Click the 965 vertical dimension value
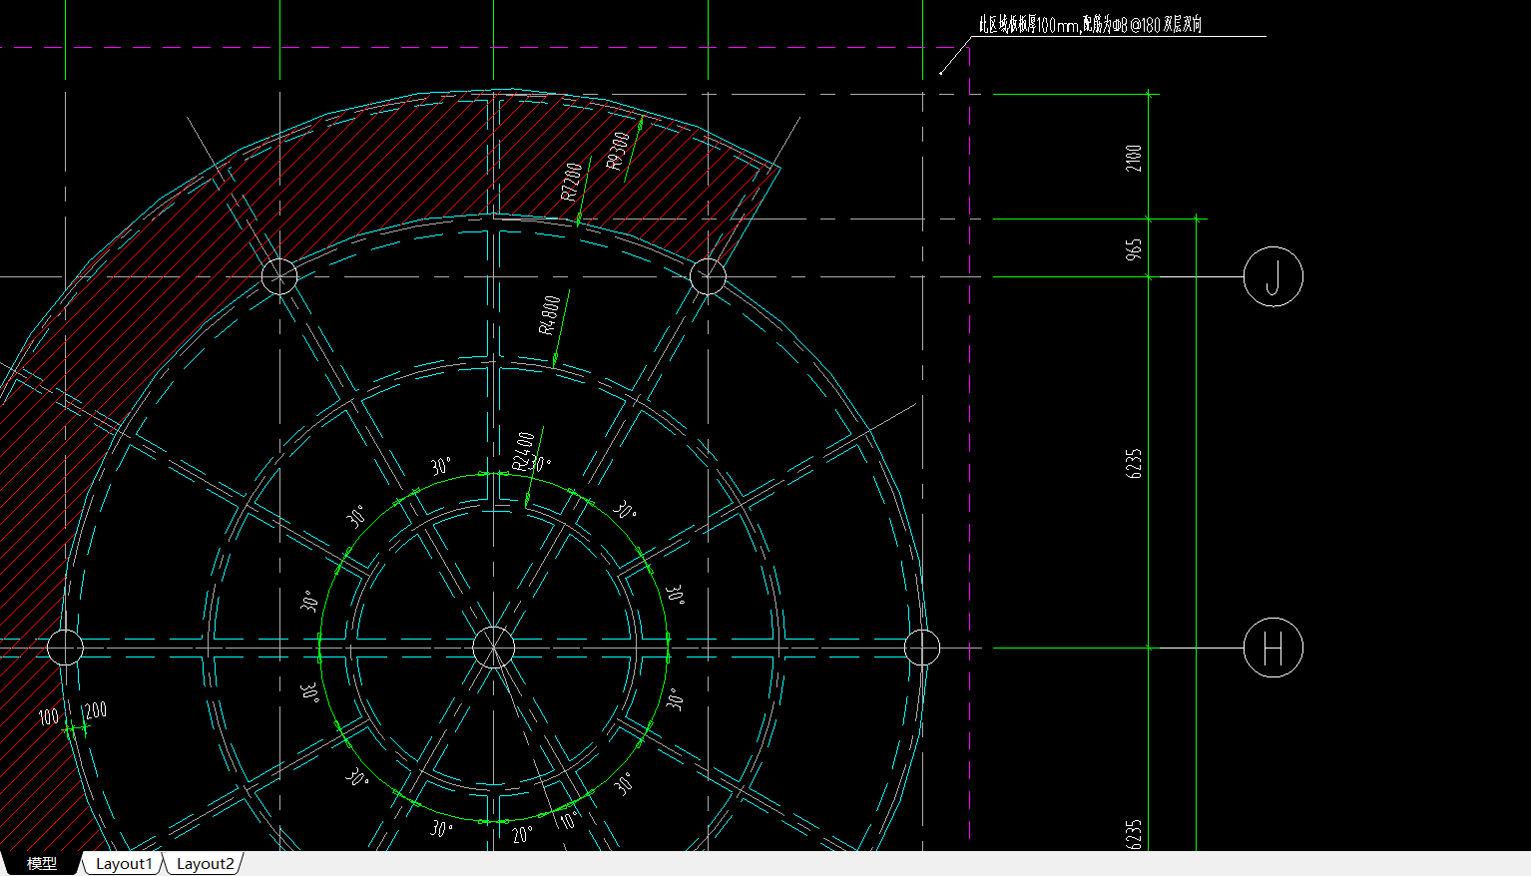Screen dimensions: 1531x876 click(1134, 249)
